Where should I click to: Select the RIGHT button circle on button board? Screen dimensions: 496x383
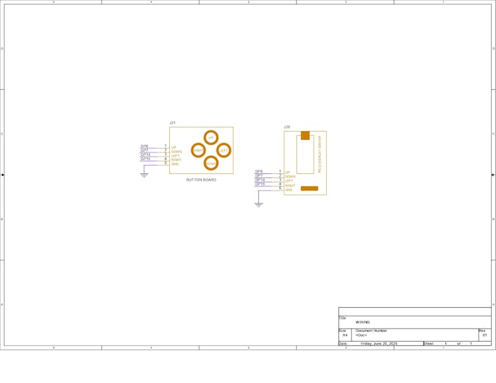pos(198,150)
